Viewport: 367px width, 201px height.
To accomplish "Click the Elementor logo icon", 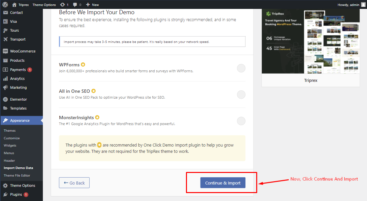I will tap(6, 99).
